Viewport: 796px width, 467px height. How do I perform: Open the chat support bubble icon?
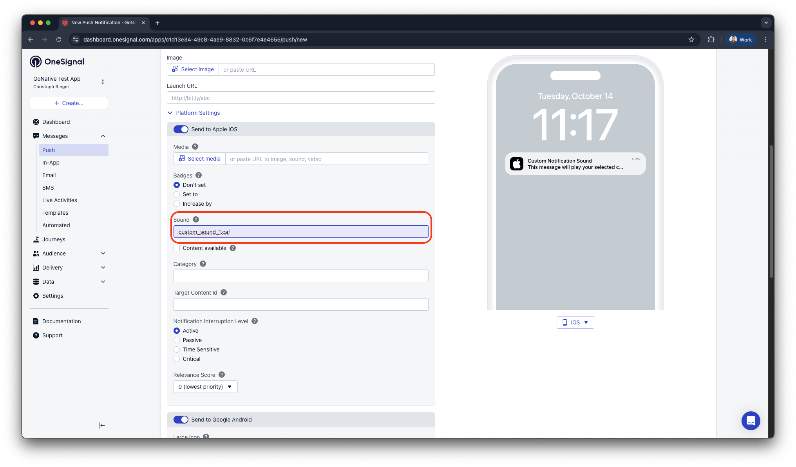tap(751, 421)
